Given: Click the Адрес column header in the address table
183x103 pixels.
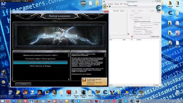Looking at the screenshot, I should click(x=124, y=40).
